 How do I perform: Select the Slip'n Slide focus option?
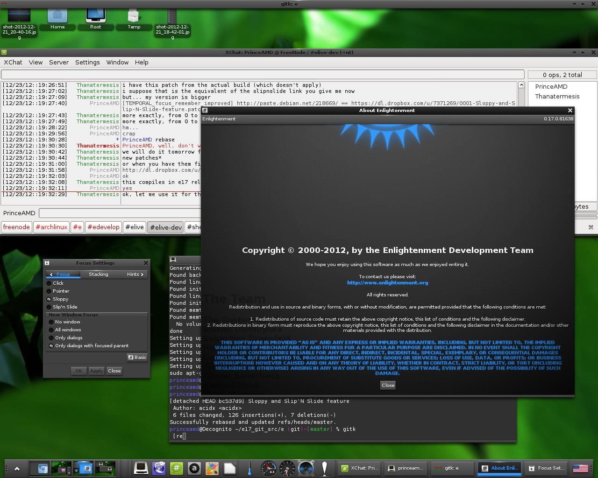coord(49,307)
